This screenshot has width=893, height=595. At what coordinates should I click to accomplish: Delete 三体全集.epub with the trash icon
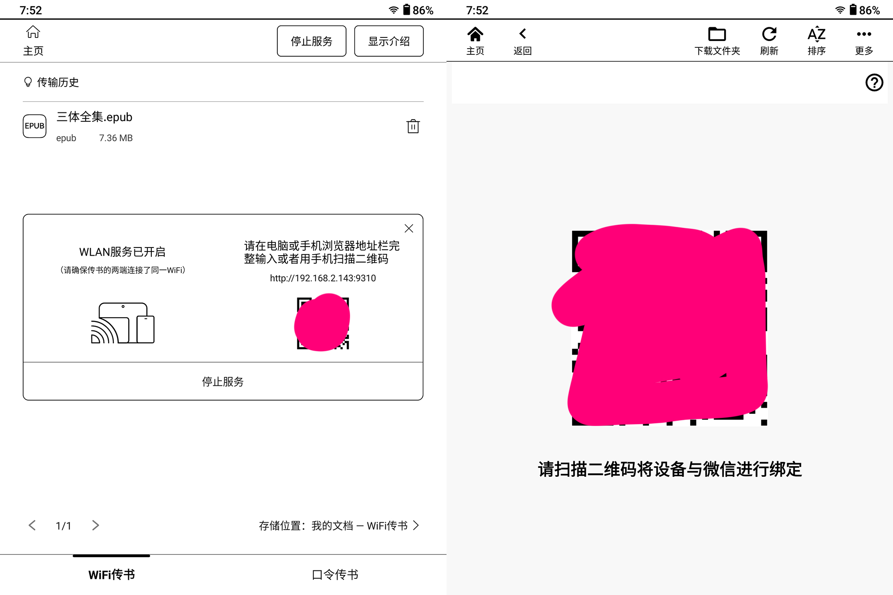413,127
